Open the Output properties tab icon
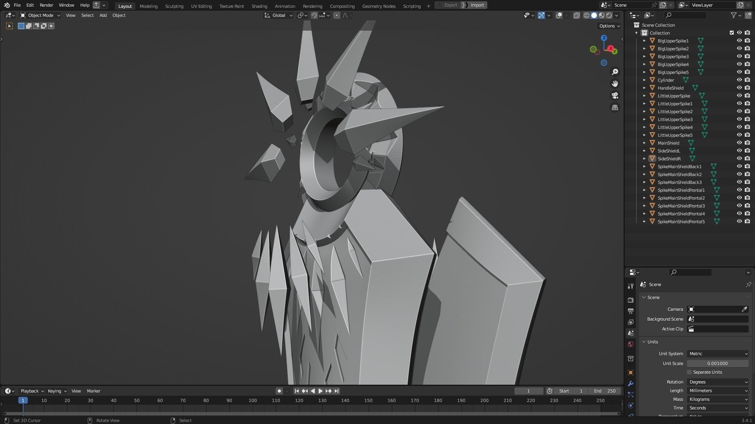This screenshot has width=755, height=424. (x=631, y=311)
